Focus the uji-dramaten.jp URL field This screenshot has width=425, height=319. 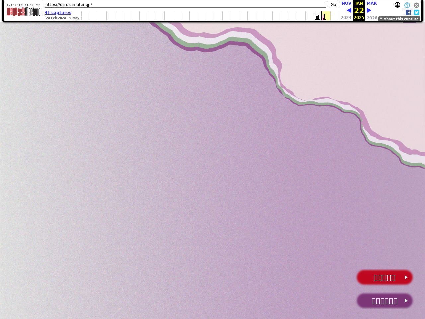click(x=185, y=5)
